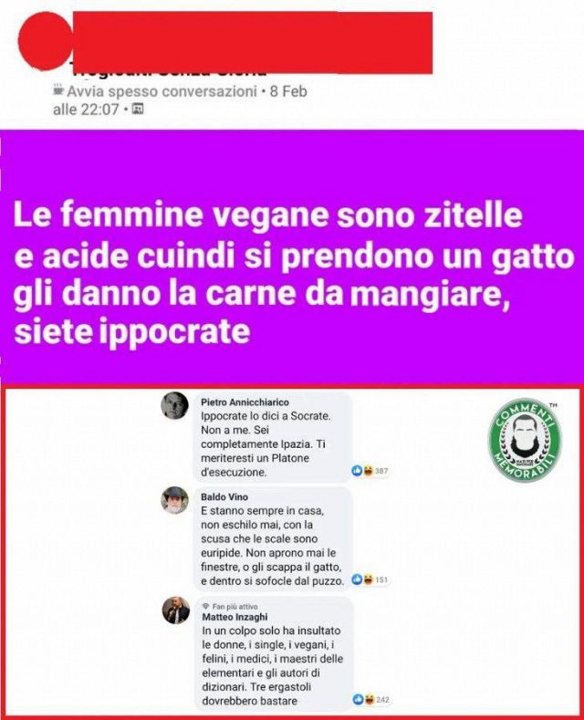Click the like reaction icon showing 242

tap(358, 700)
